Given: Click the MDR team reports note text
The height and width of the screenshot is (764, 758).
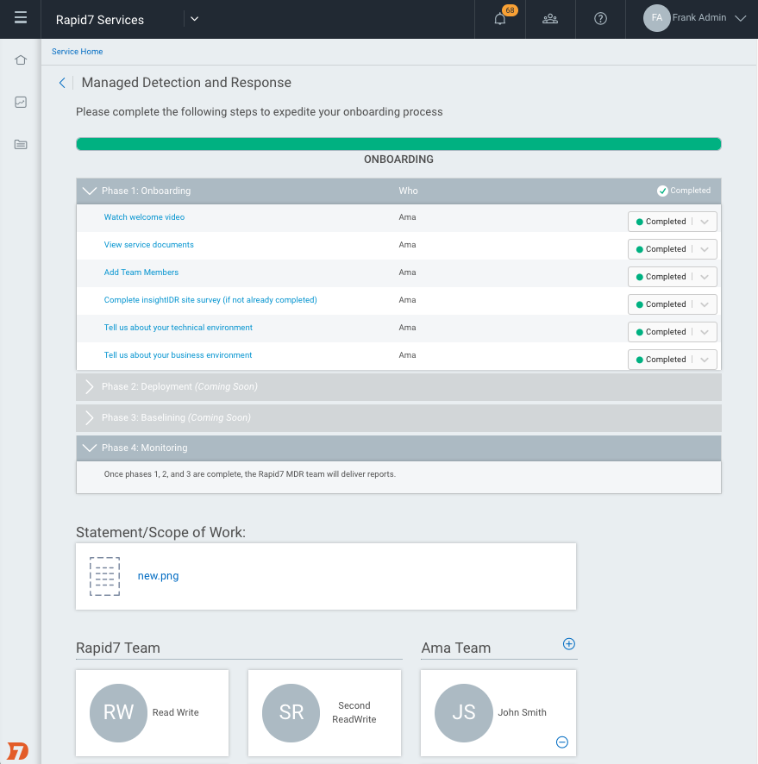Looking at the screenshot, I should coord(250,474).
